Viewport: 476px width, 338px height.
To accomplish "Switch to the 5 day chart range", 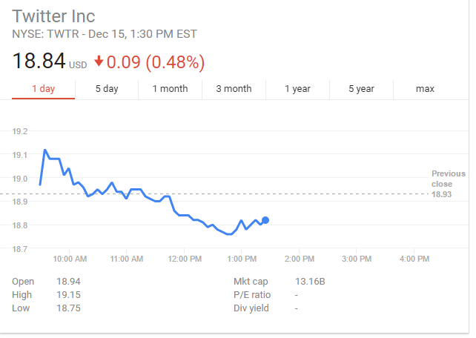I will [x=107, y=89].
